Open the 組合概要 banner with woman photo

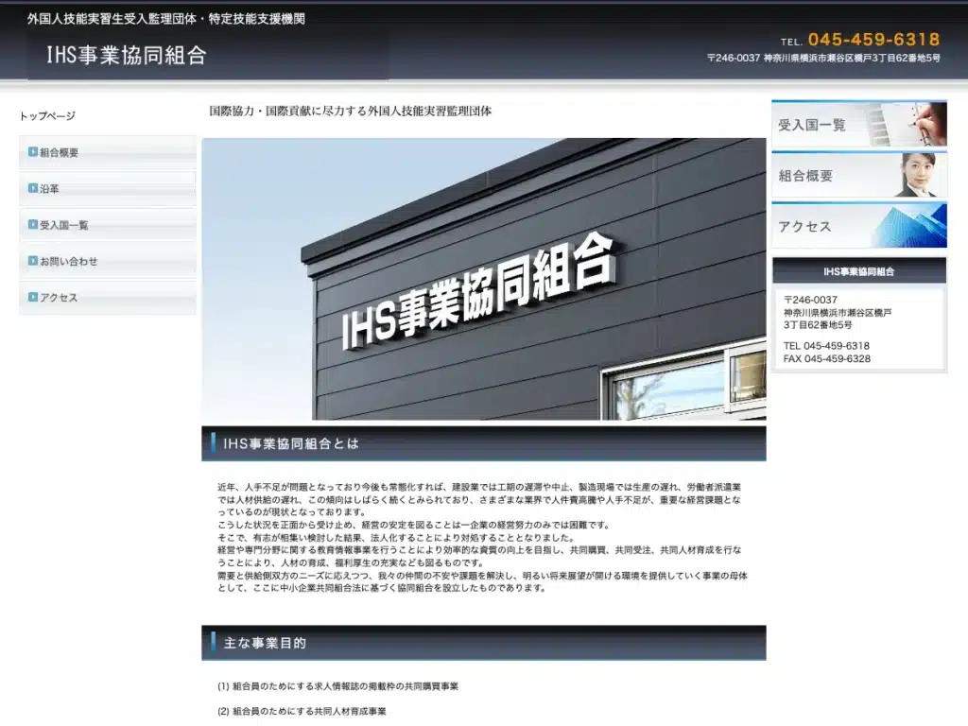[858, 175]
